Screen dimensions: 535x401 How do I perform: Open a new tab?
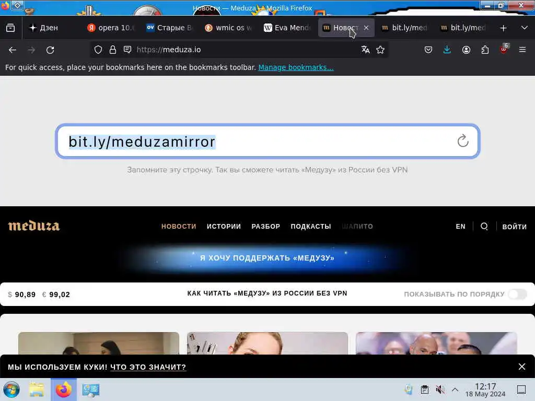click(503, 28)
